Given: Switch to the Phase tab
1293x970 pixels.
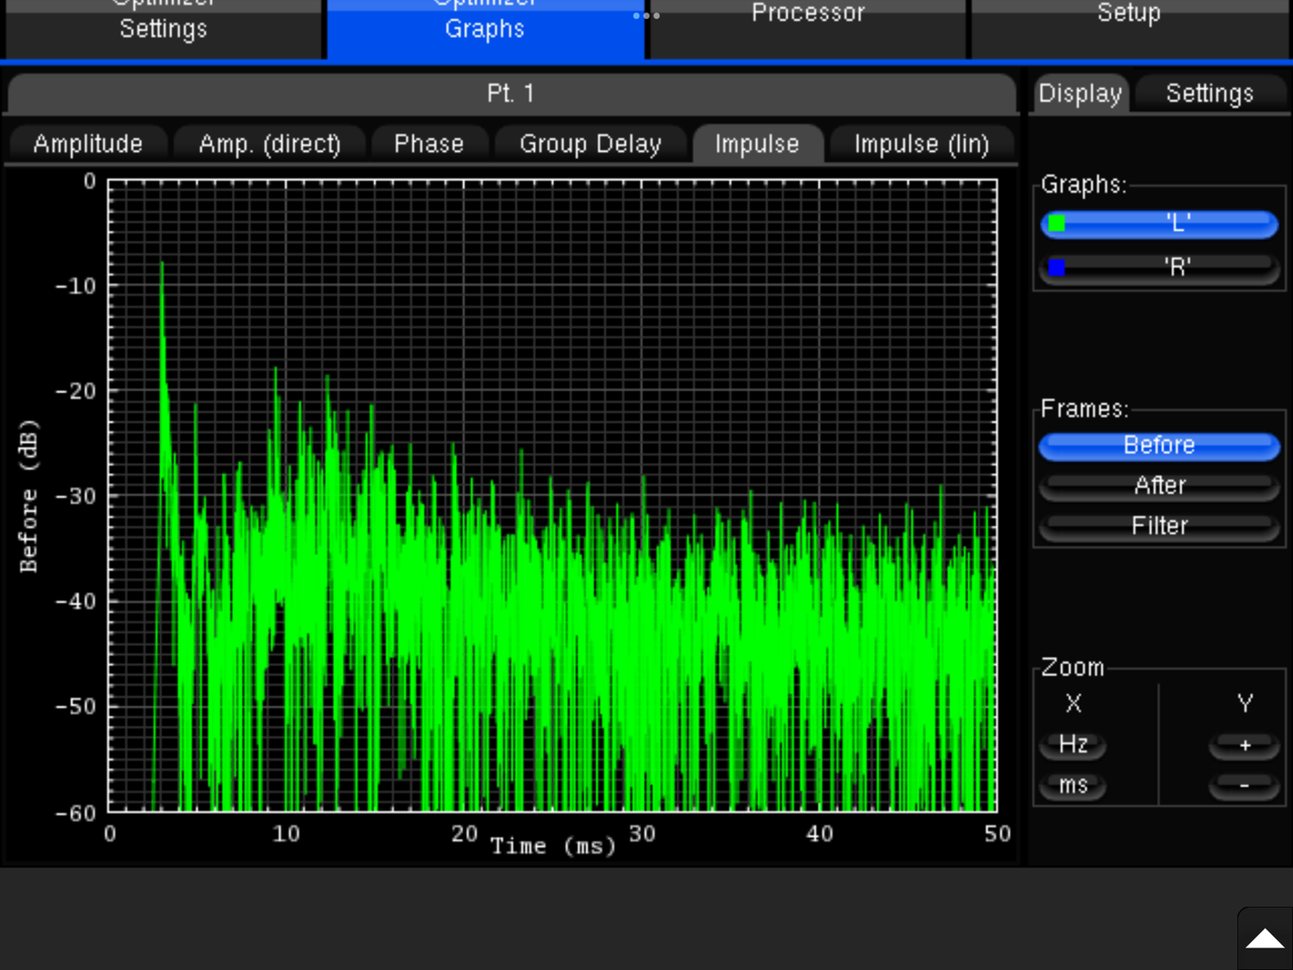Looking at the screenshot, I should point(428,145).
